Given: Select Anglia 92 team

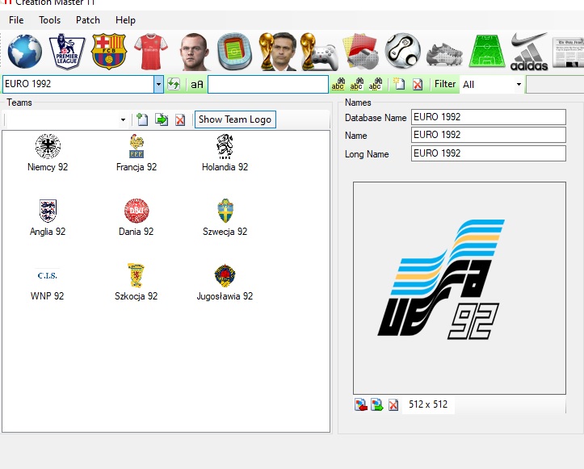Looking at the screenshot, I should click(x=48, y=217).
